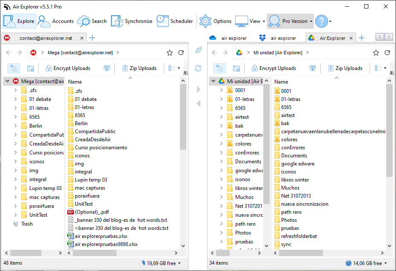The height and width of the screenshot is (271, 396).
Task: Click the copy-to-right arrow between panes
Action: click(198, 89)
